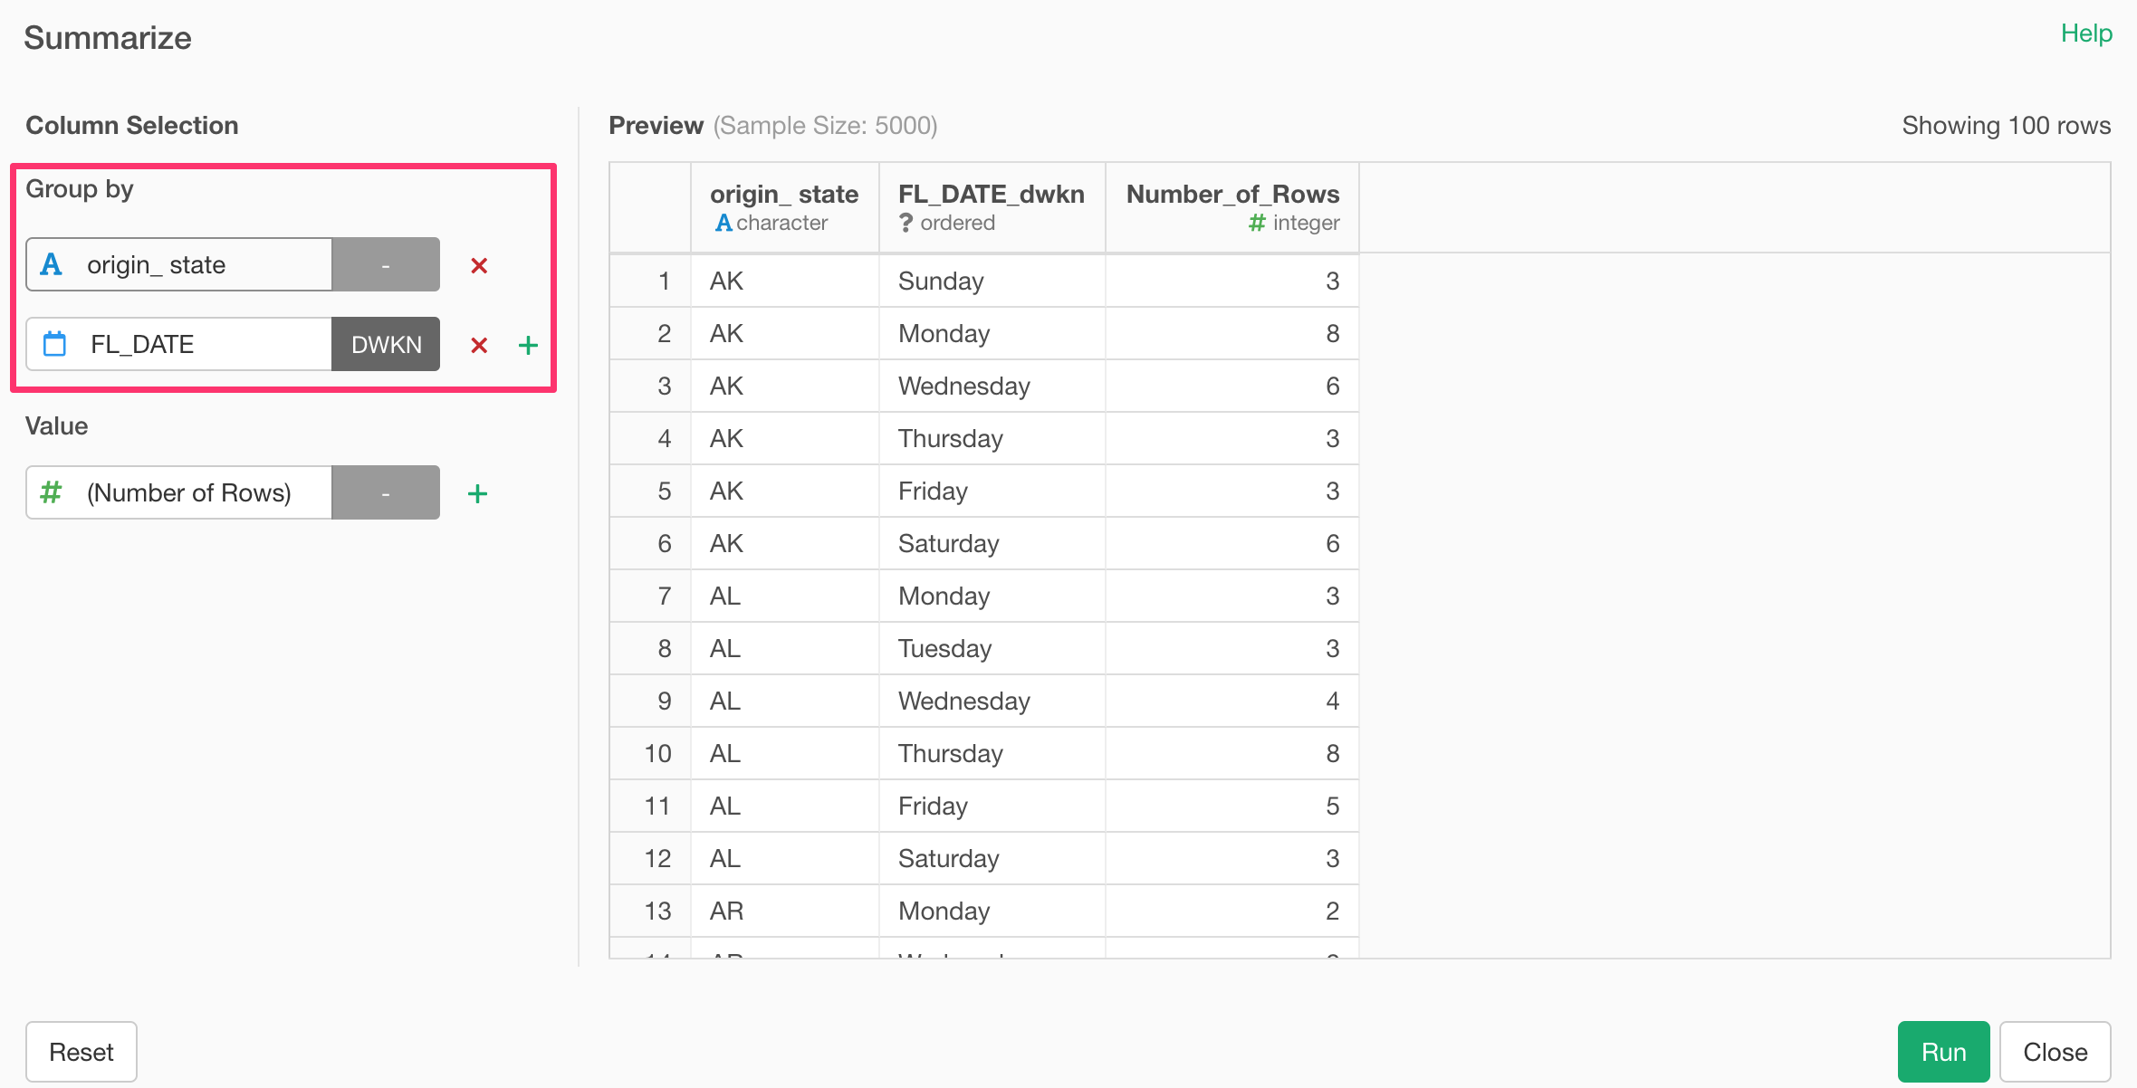Close the Summarize dialog
Image resolution: width=2137 pixels, height=1088 pixels.
click(2055, 1052)
